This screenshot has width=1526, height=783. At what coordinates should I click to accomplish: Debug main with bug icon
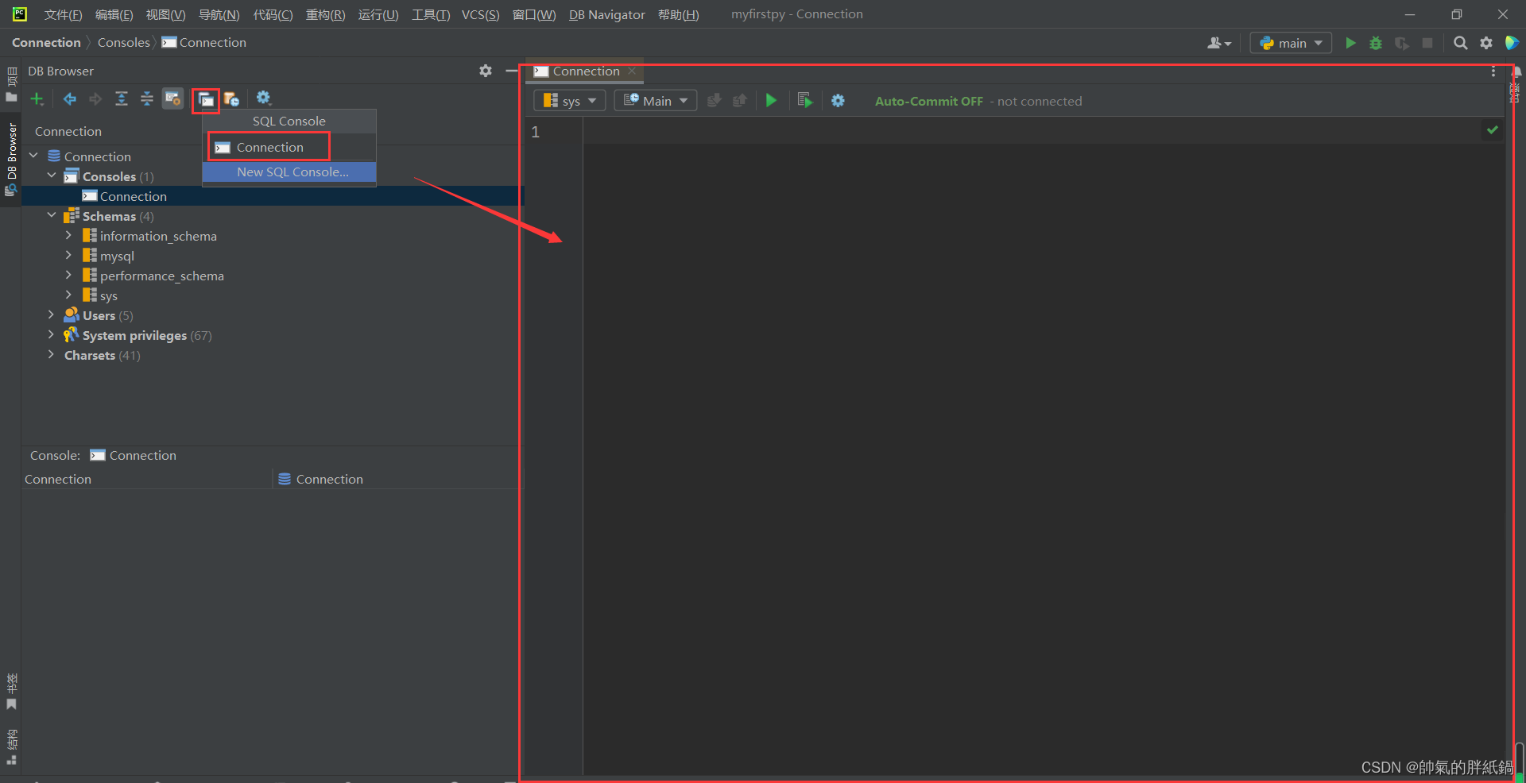coord(1376,43)
